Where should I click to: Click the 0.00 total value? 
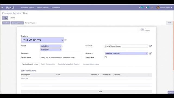(100, 92)
